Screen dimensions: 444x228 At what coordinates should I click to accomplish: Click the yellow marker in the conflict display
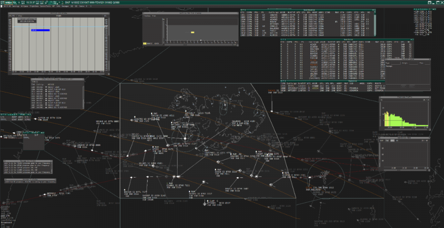tap(192, 32)
